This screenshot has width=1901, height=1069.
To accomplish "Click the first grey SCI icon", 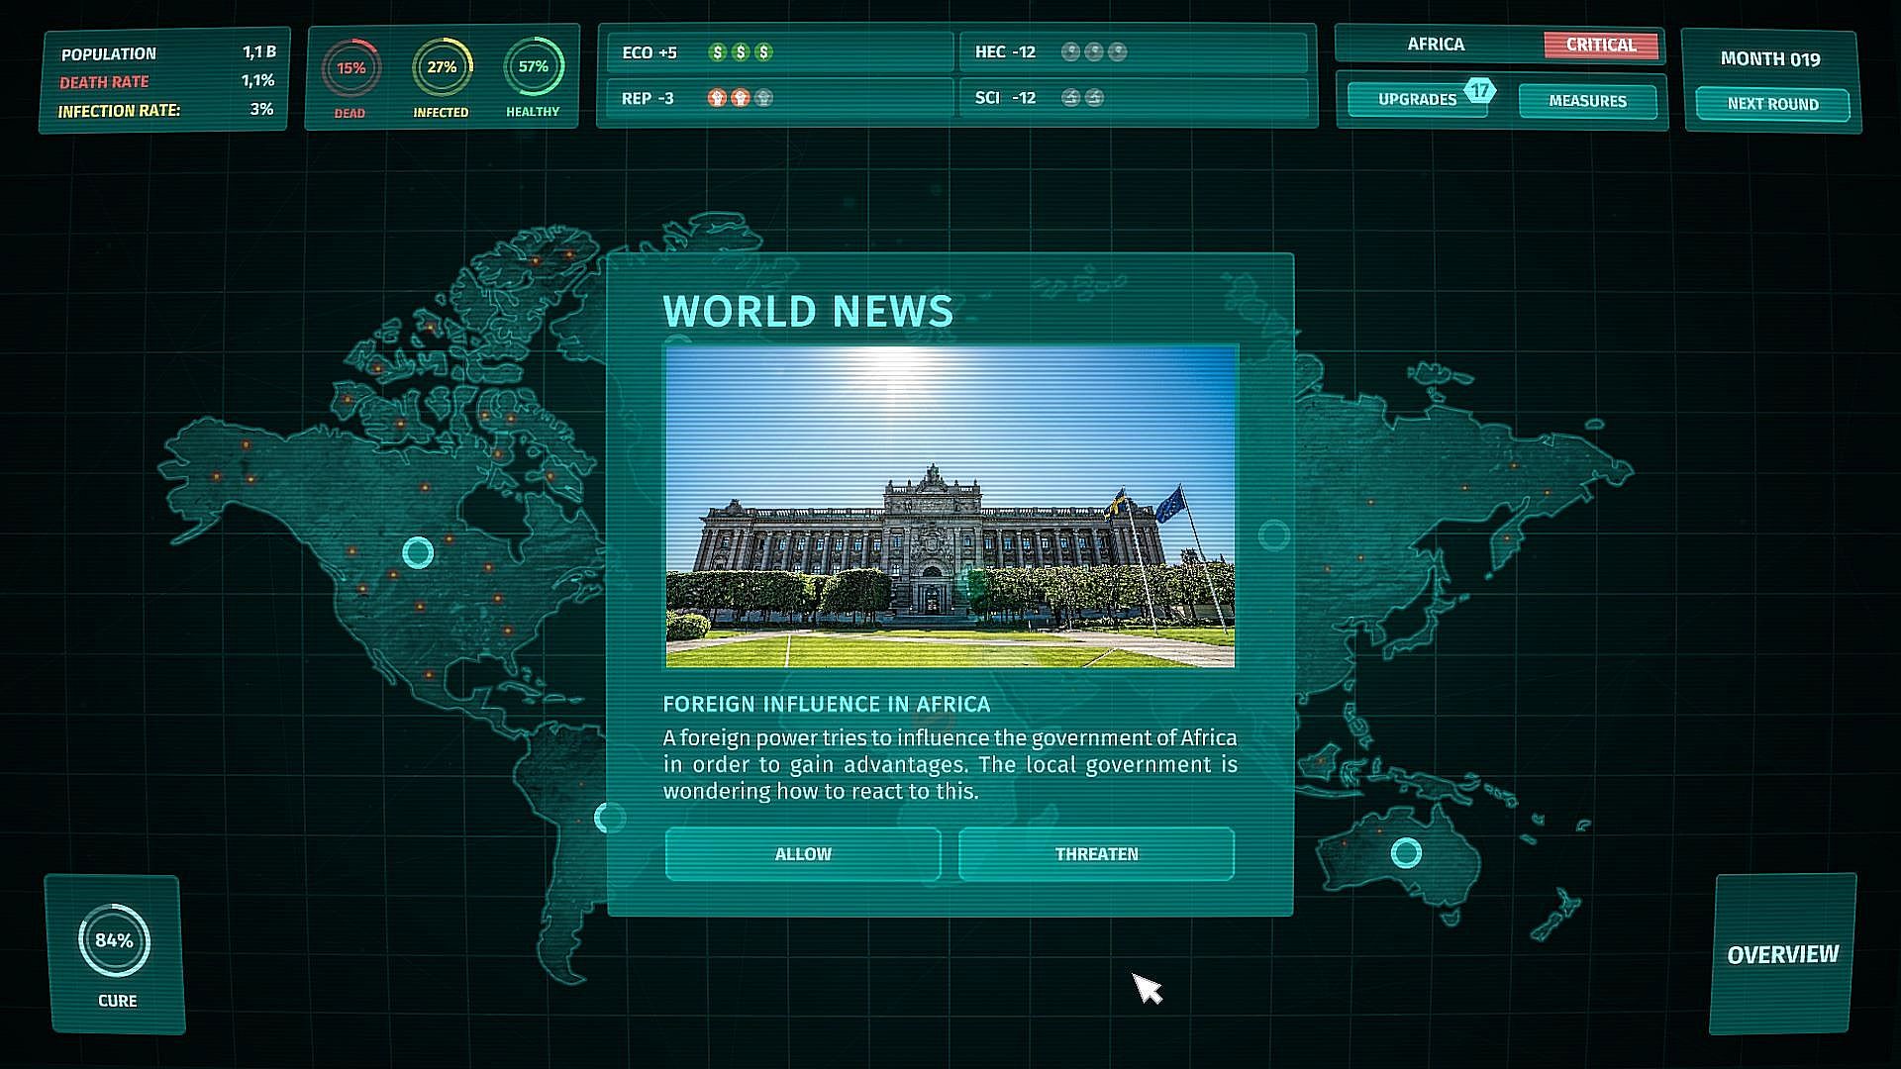I will pos(1070,98).
